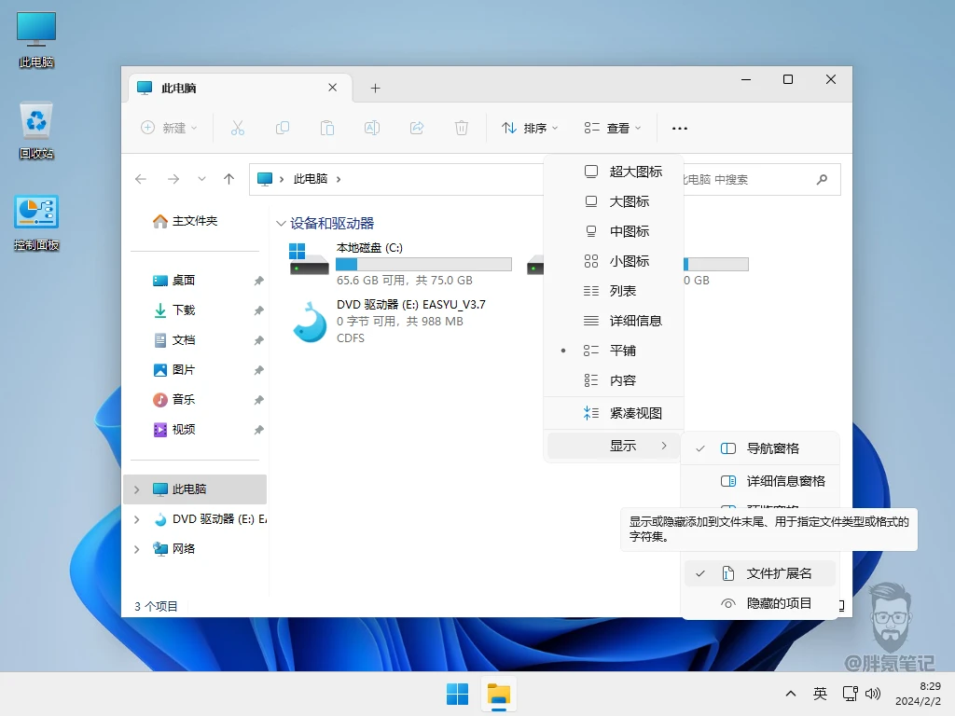955x716 pixels.
Task: Show hidden tray icons with chevron
Action: 791,694
